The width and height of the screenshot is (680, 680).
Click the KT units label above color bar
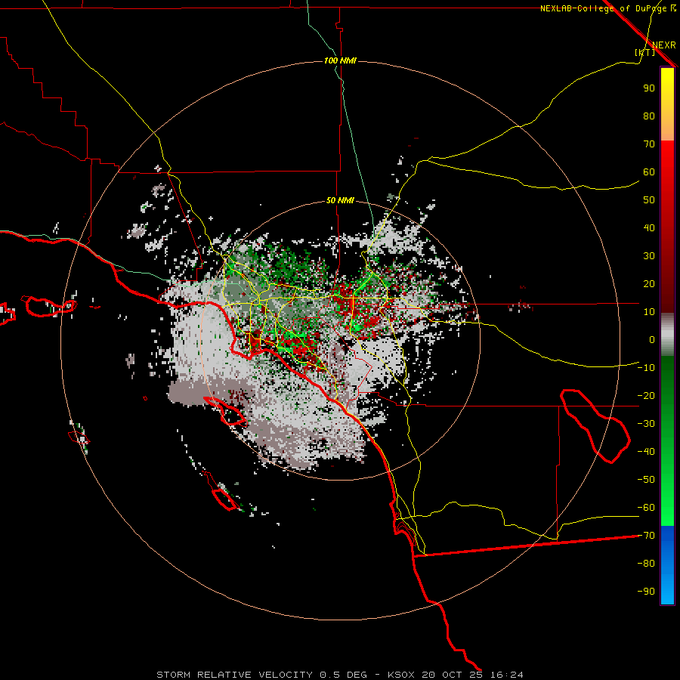click(x=645, y=52)
